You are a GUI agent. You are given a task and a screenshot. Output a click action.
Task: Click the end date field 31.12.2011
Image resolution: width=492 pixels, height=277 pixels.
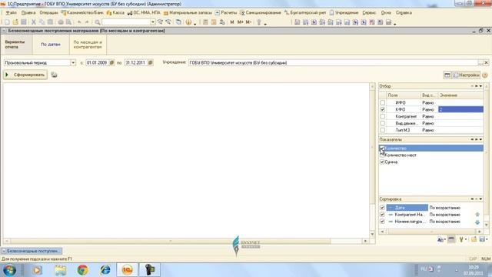[135, 63]
